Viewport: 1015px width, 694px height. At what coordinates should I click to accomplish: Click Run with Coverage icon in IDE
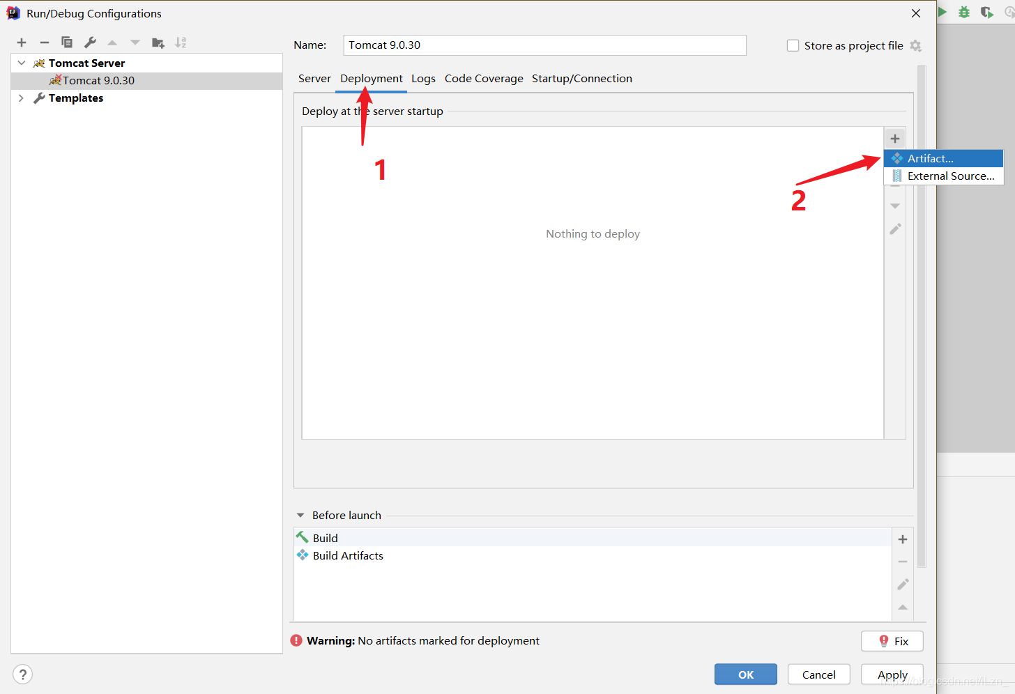[x=986, y=12]
